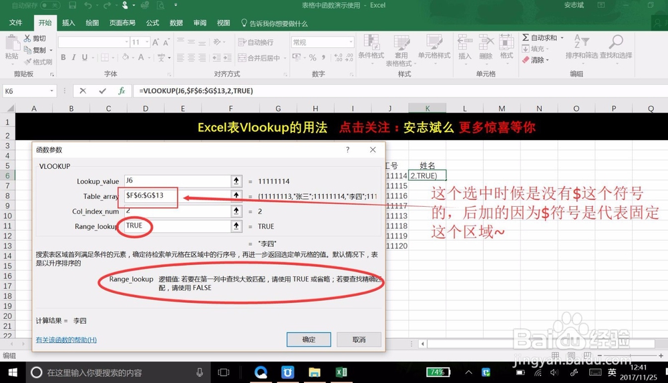Open the font color dropdown arrow
Viewport: 668px width, 383px height.
click(149, 57)
